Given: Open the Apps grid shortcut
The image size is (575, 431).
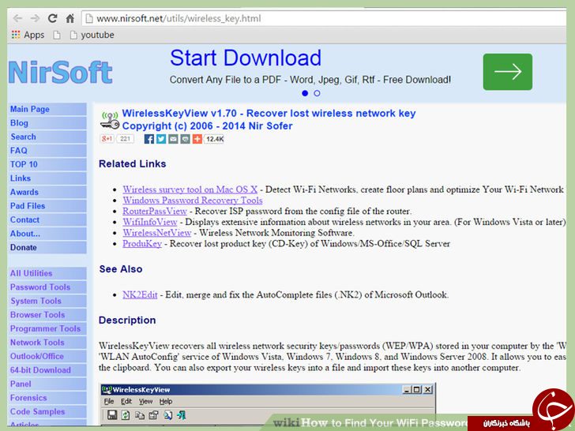Looking at the screenshot, I should pos(28,35).
